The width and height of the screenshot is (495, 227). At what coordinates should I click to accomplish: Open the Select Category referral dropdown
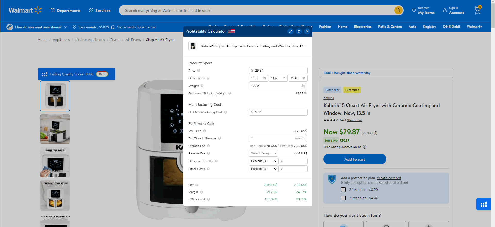tap(263, 153)
